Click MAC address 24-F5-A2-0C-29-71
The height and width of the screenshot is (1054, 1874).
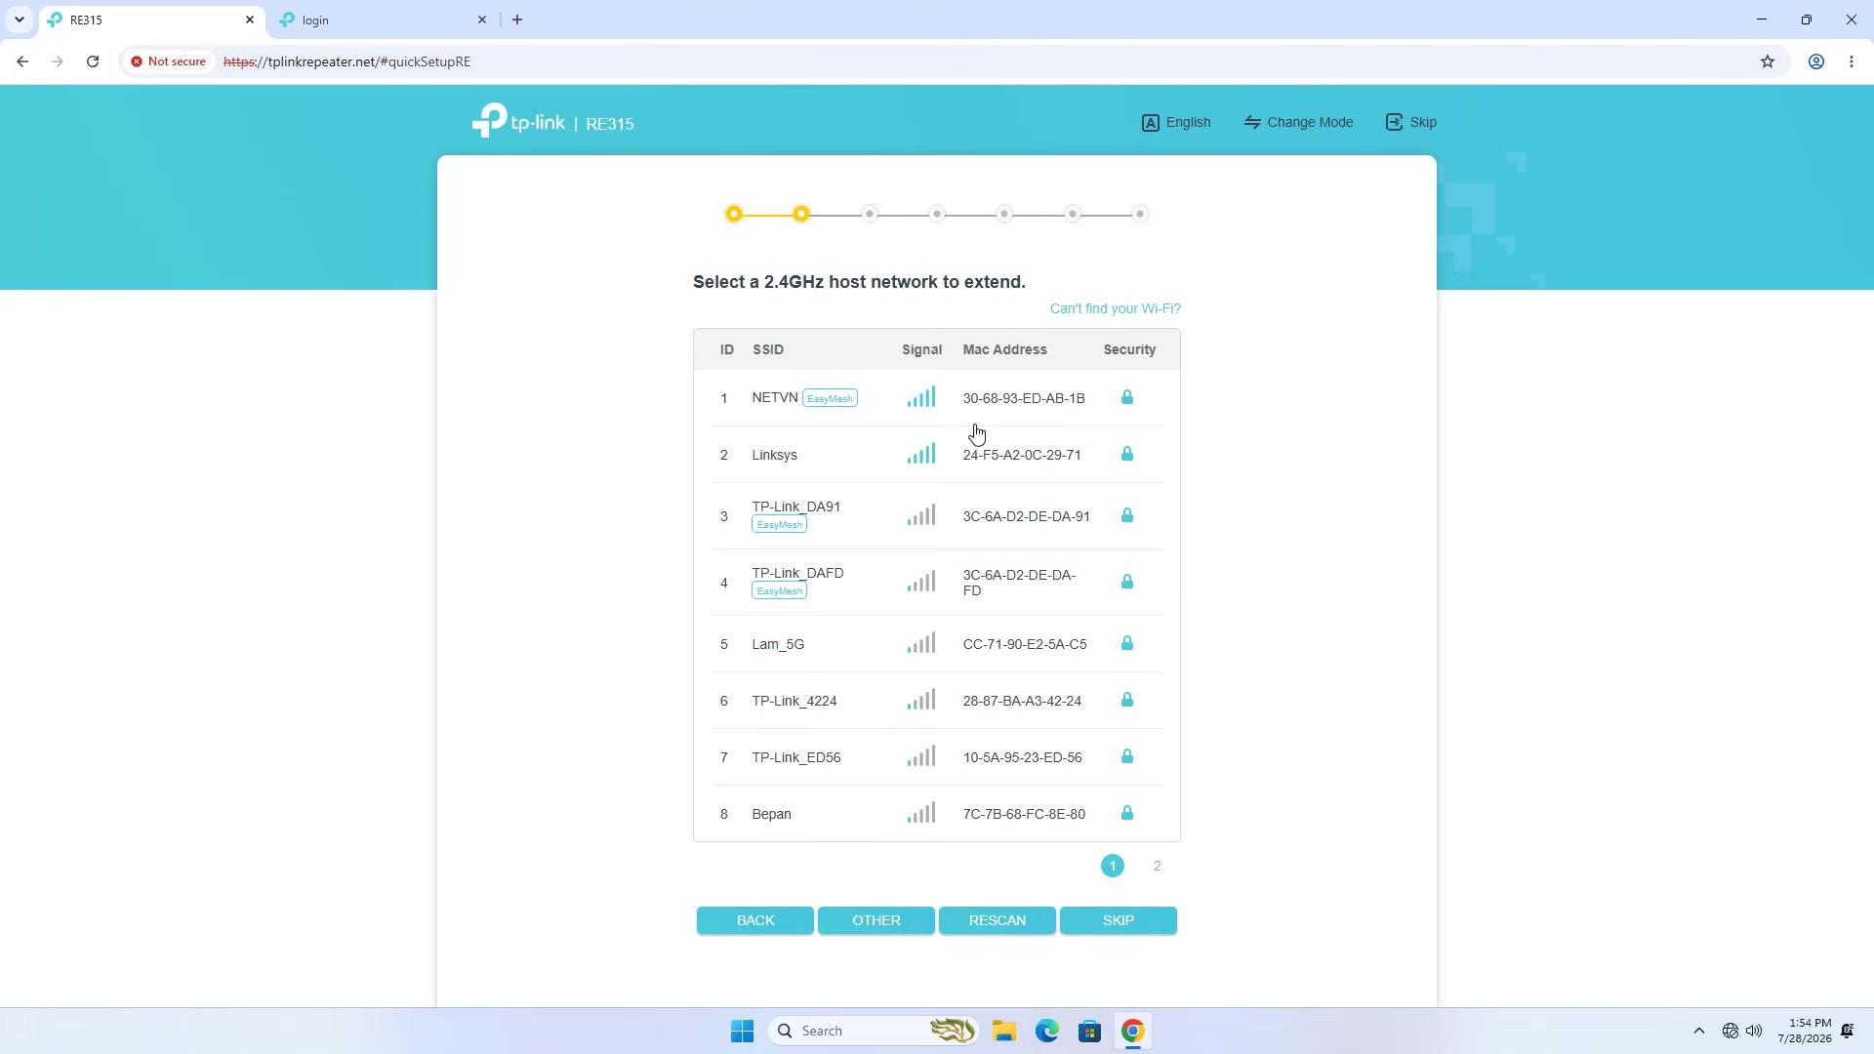pyautogui.click(x=1022, y=455)
